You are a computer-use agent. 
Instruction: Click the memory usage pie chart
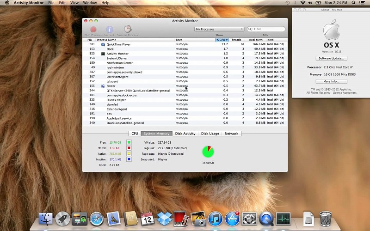[x=208, y=152]
